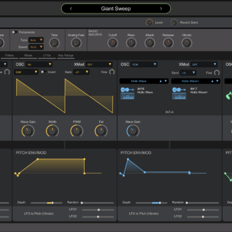232x232 pixels.
Task: Switch to the Key Range tab
Action: [x=66, y=56]
